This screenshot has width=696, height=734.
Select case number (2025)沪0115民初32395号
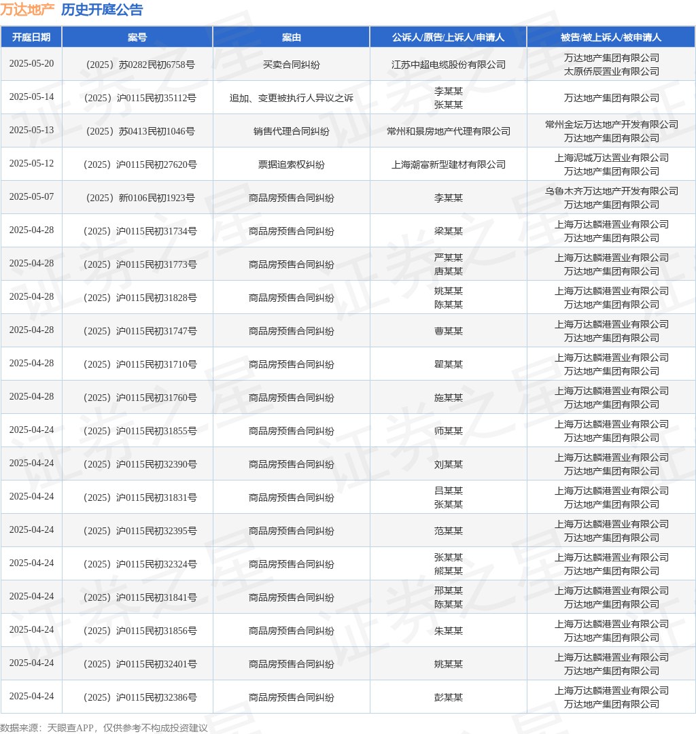pos(140,530)
